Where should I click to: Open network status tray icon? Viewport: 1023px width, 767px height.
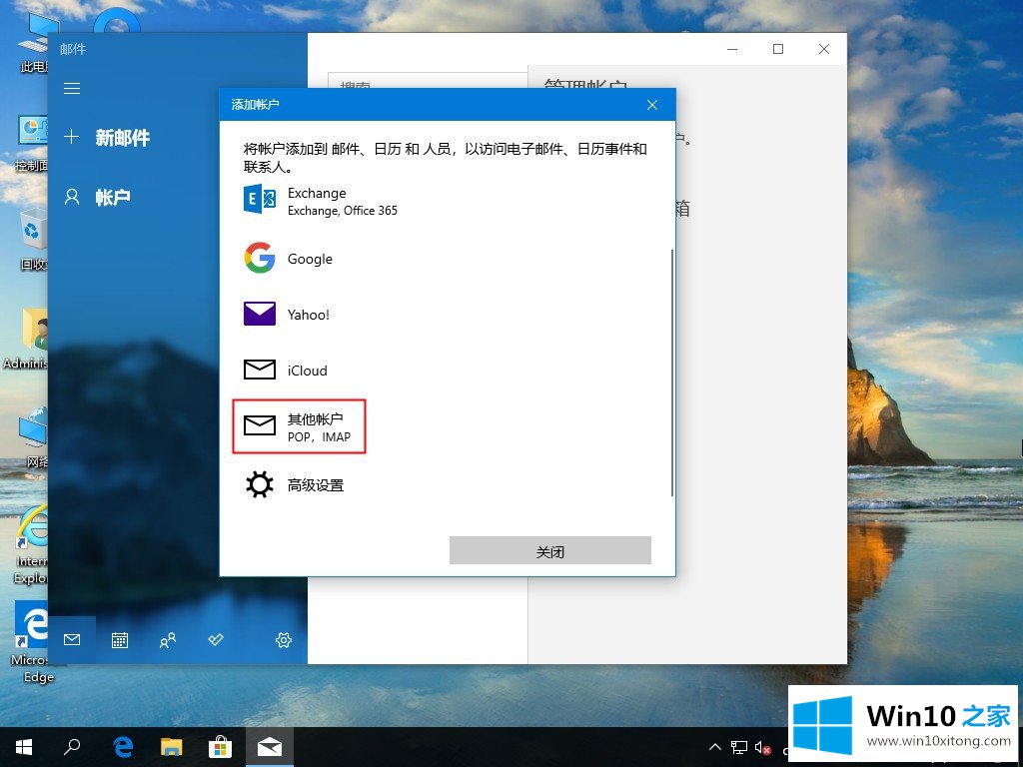[x=739, y=747]
